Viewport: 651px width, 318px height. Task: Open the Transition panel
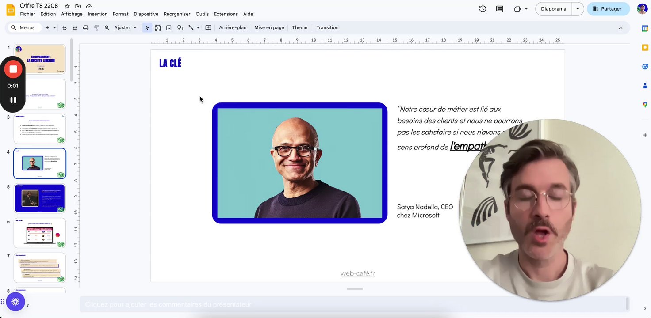327,27
